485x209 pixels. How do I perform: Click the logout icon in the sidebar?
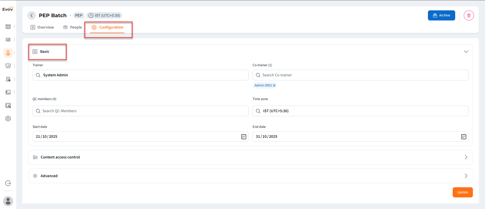[x=8, y=183]
